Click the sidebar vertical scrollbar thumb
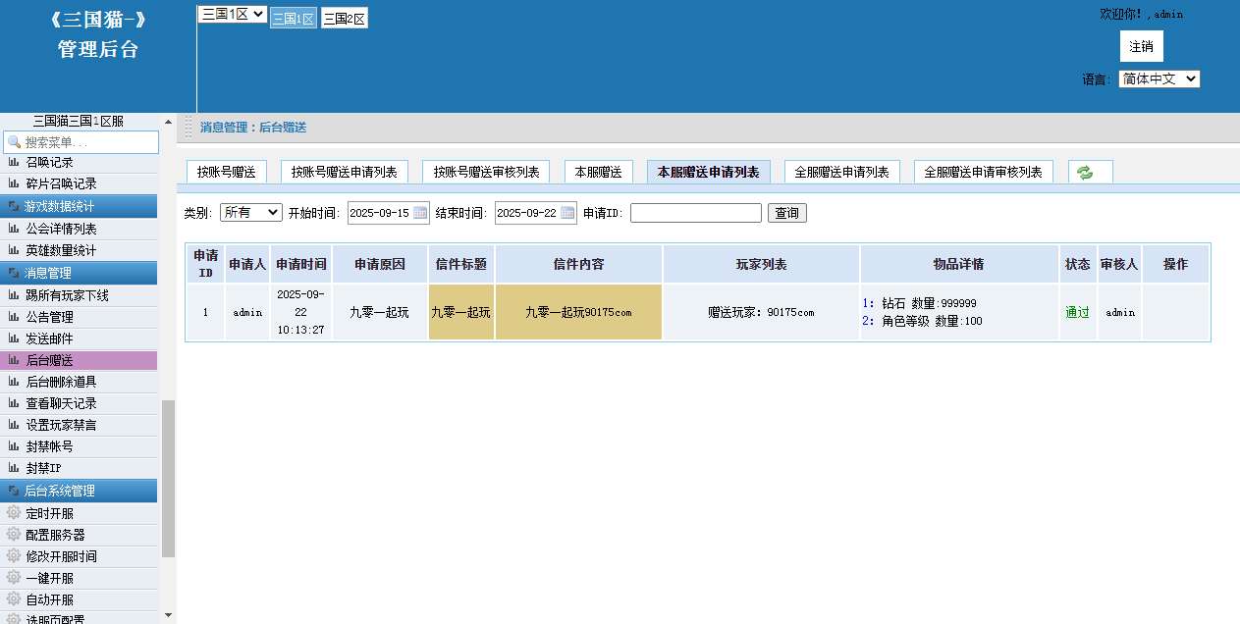Image resolution: width=1240 pixels, height=624 pixels. 168,478
